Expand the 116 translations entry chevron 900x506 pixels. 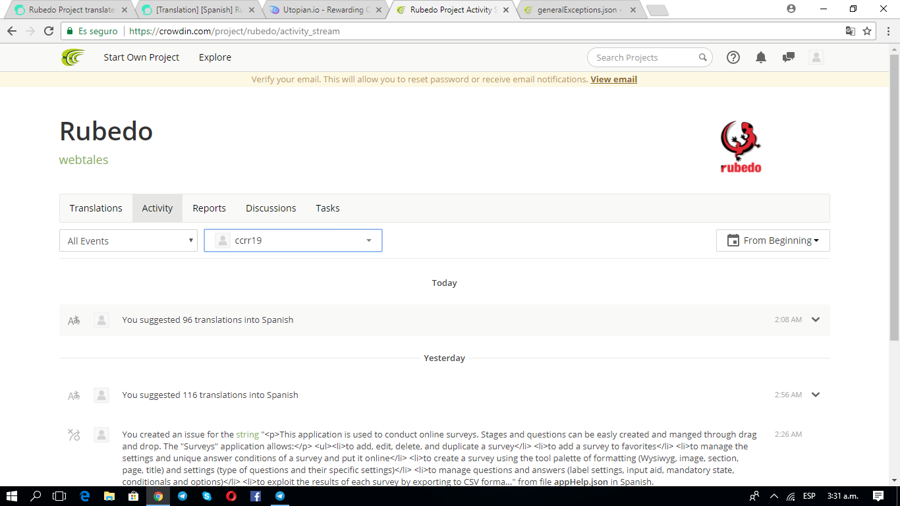click(x=816, y=395)
